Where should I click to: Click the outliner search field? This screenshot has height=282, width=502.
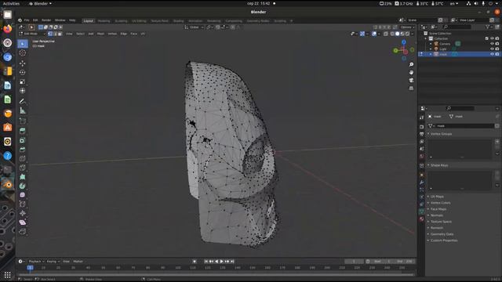point(458,27)
